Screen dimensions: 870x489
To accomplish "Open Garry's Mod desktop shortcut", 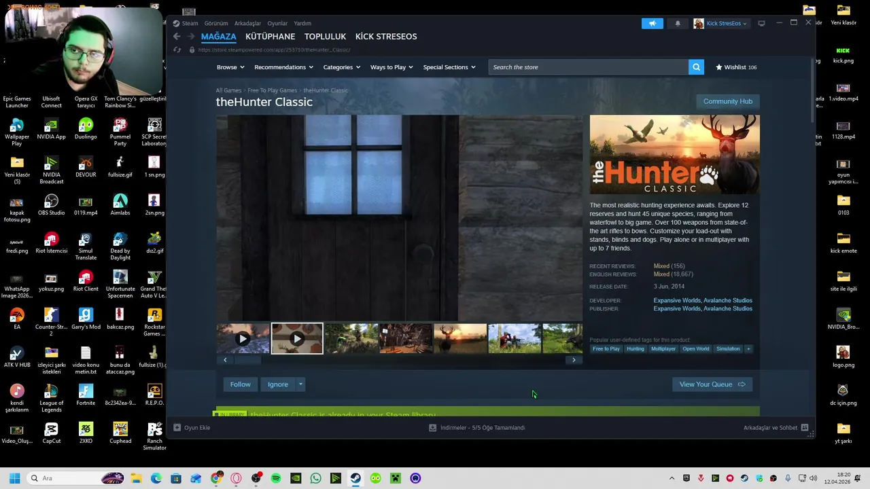I will (86, 319).
